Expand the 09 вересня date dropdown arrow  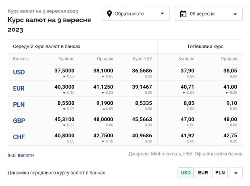click(x=235, y=14)
